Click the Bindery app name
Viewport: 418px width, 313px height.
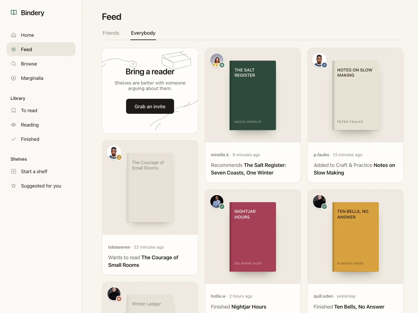point(33,13)
